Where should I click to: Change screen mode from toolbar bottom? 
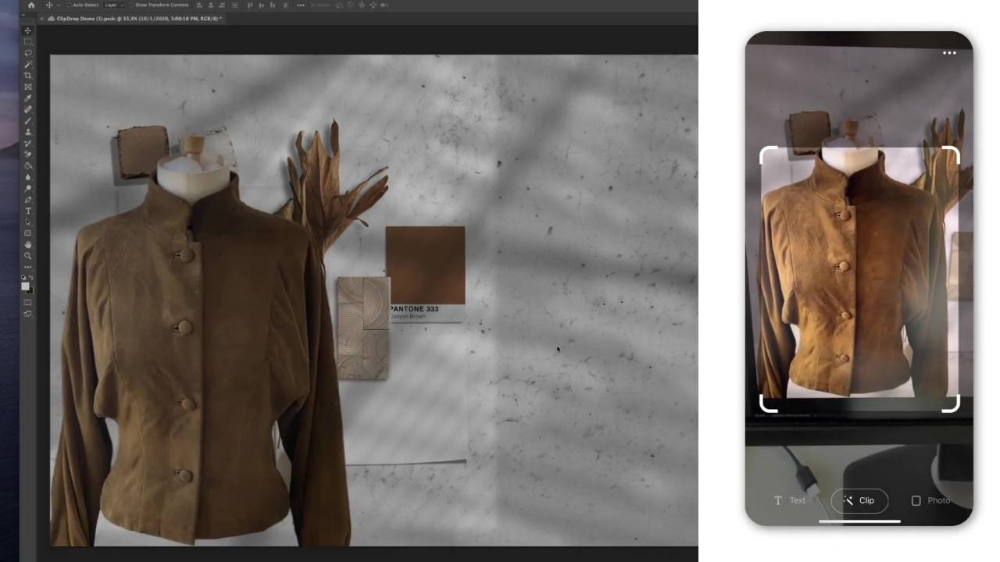tap(27, 313)
